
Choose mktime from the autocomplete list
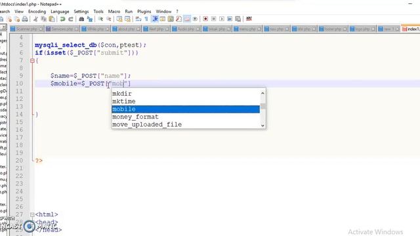point(186,102)
